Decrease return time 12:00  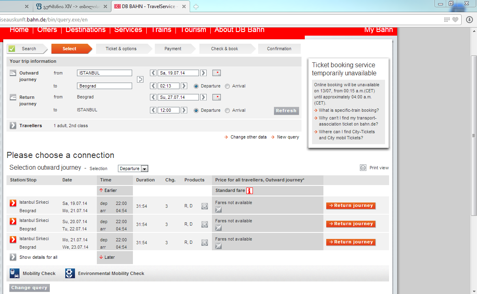tap(153, 111)
